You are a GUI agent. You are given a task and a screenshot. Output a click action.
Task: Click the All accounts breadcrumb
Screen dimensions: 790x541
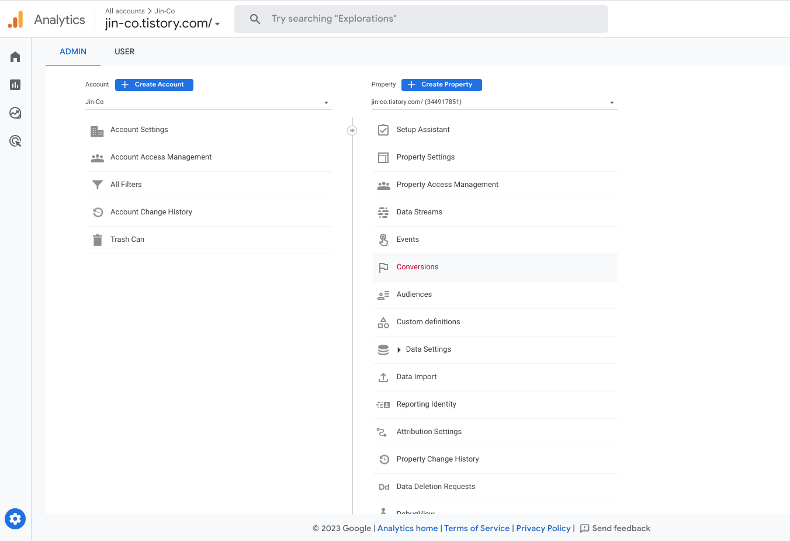(x=125, y=11)
